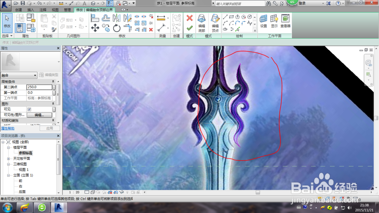Select the Mirror draw-axis tool with pencil
The width and height of the screenshot is (379, 213).
tap(127, 18)
